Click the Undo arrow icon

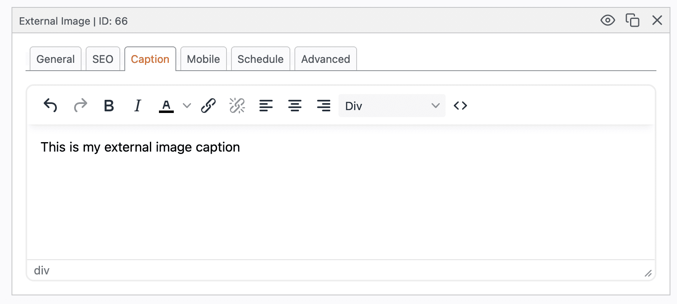tap(50, 106)
